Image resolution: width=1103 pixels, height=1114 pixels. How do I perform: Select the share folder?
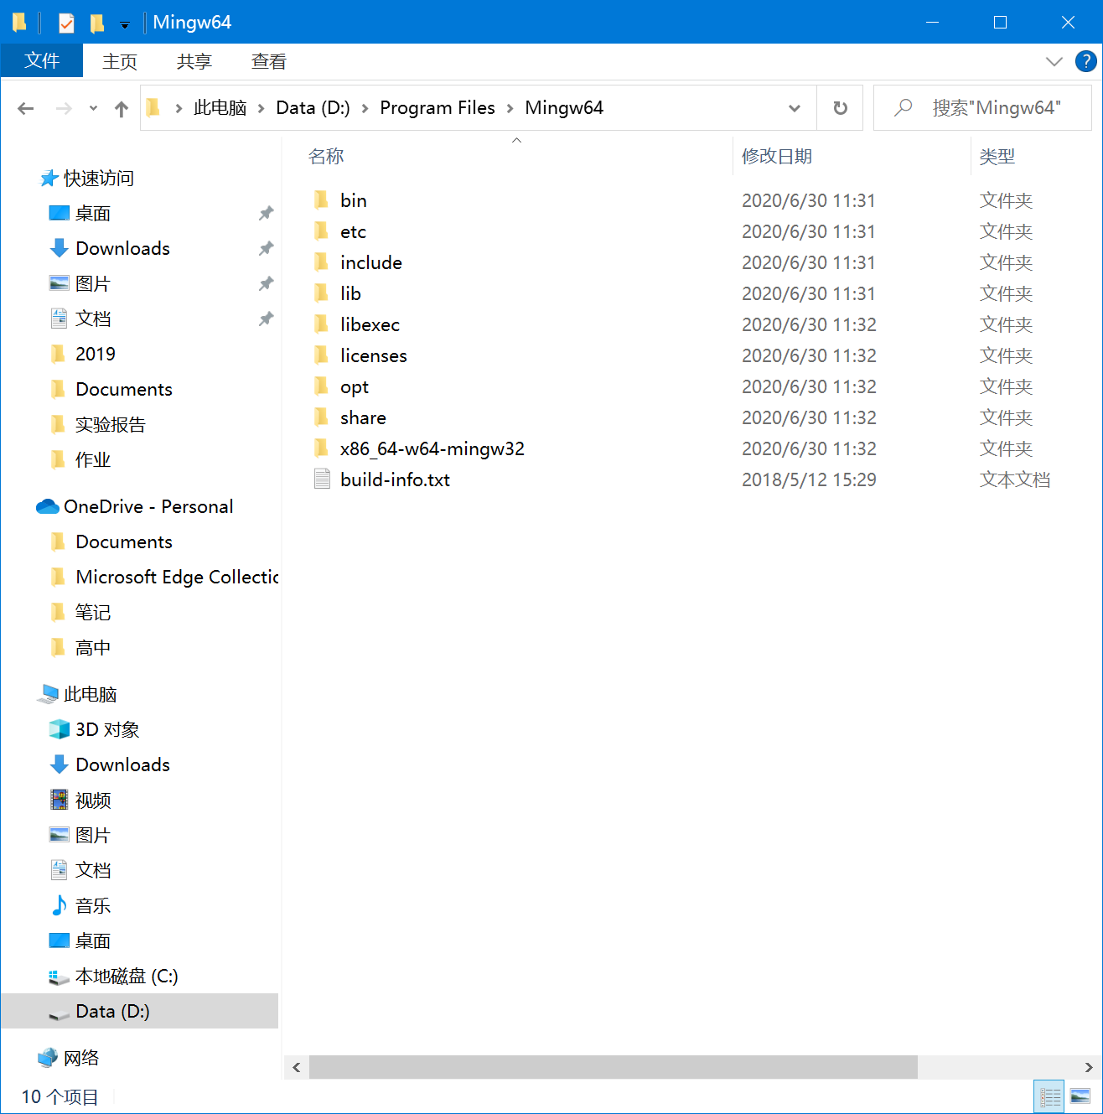[363, 417]
